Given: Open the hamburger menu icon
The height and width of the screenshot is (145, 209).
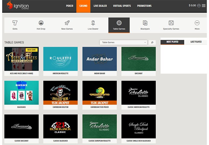Looking at the screenshot, I should [x=204, y=6].
